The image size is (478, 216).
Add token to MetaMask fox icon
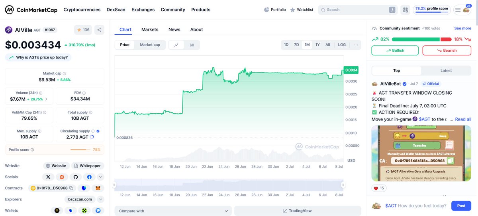(98, 188)
